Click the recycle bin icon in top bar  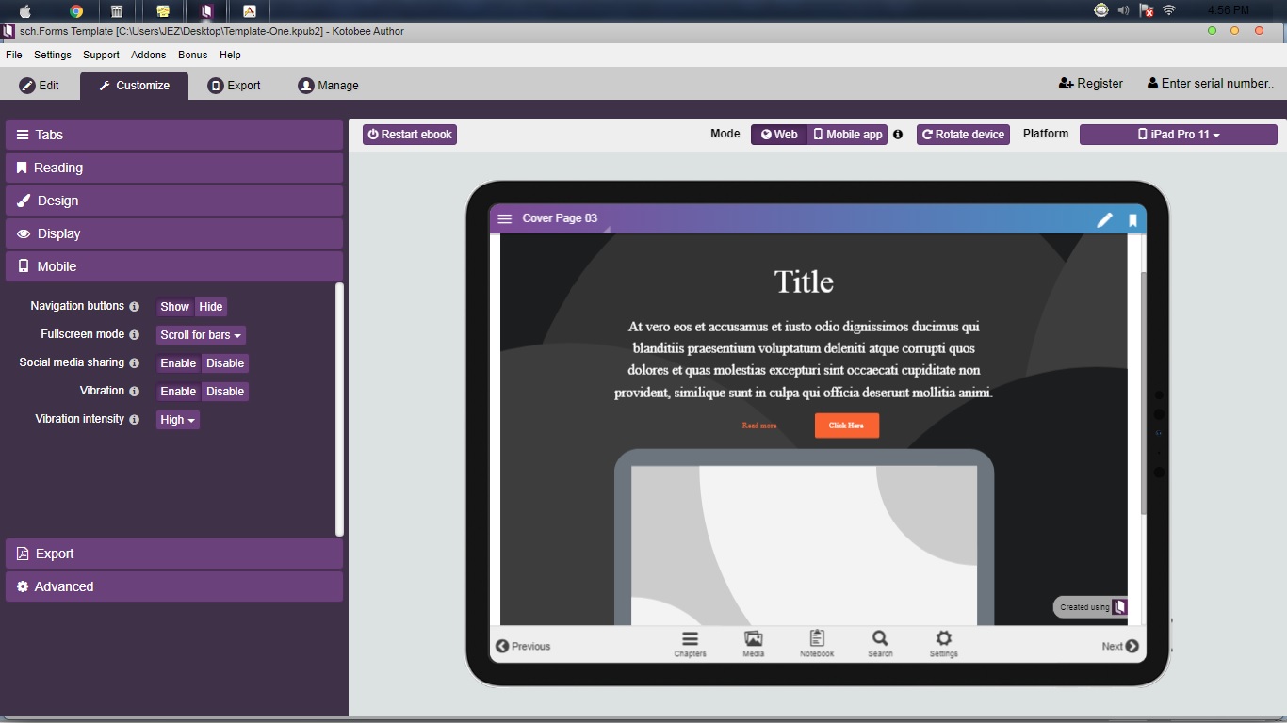[117, 11]
